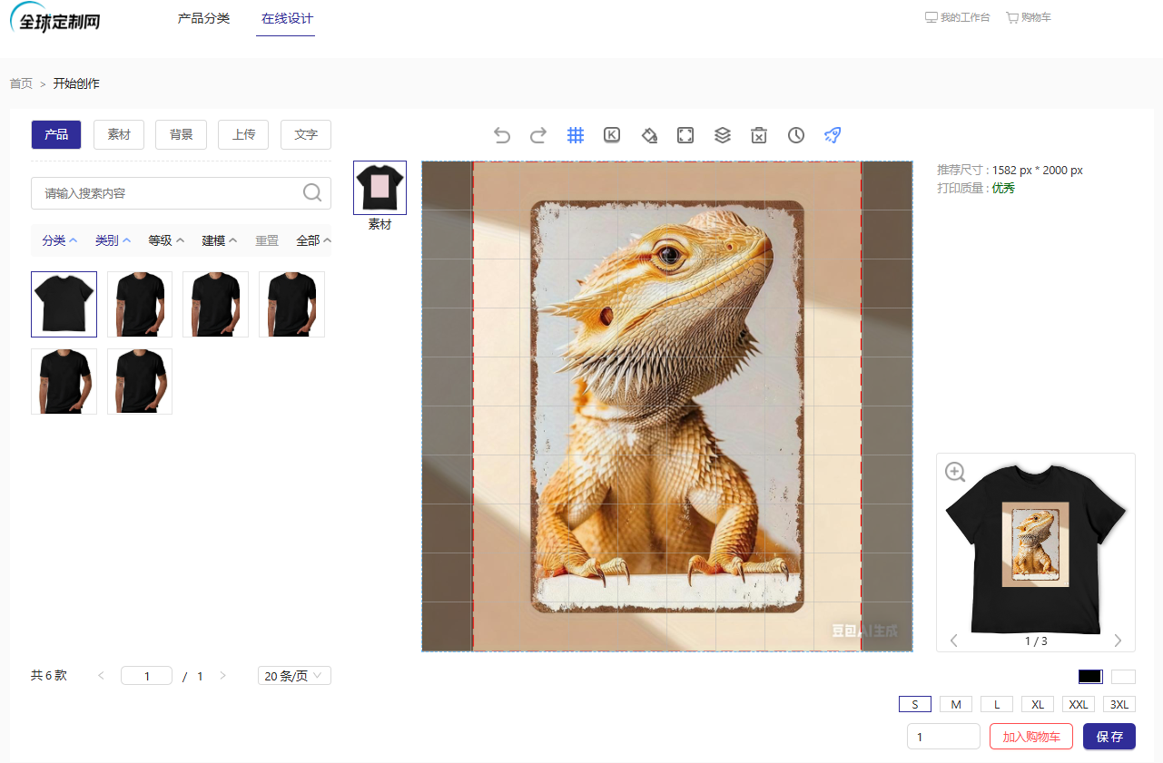Click the clear canvas trash icon
Viewport: 1163px width, 763px height.
pos(759,135)
